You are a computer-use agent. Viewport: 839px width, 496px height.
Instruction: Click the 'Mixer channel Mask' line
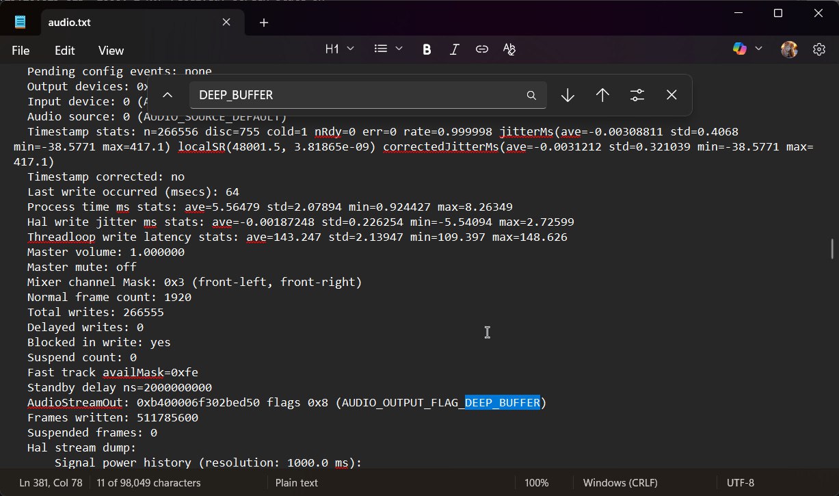point(195,282)
